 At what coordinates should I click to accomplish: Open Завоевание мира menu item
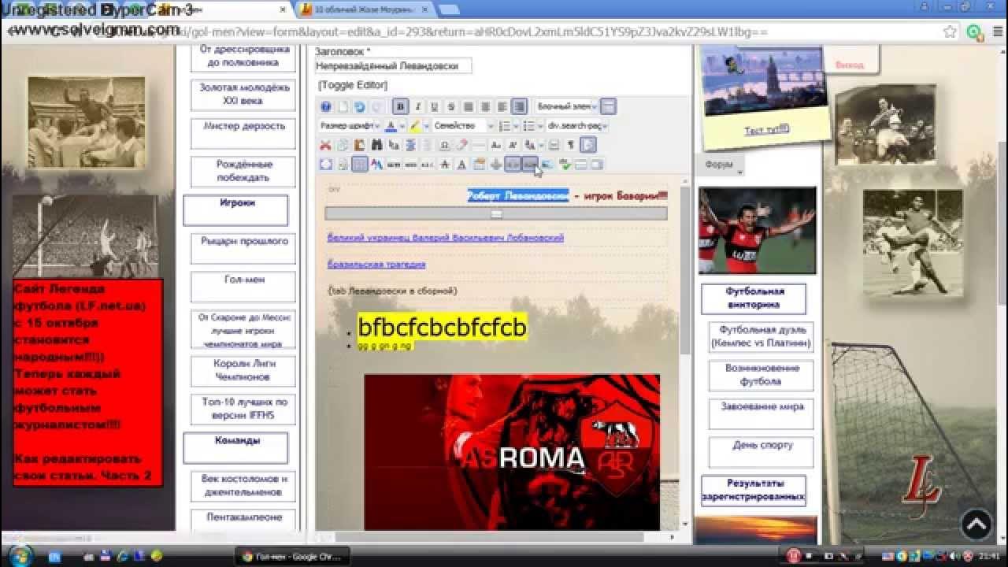point(761,413)
